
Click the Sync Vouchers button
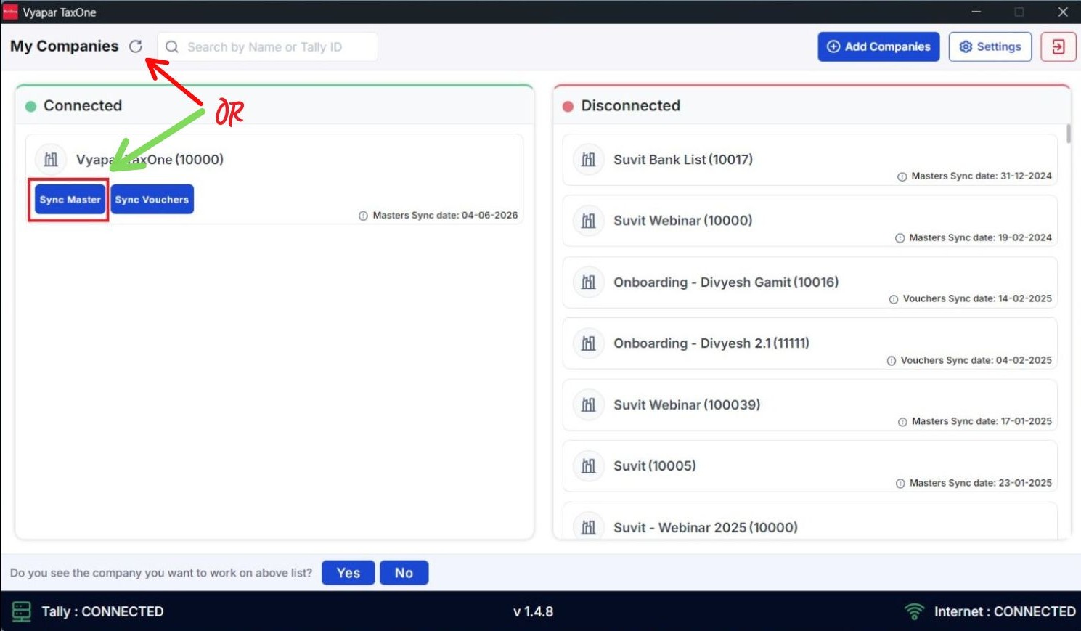(x=152, y=200)
